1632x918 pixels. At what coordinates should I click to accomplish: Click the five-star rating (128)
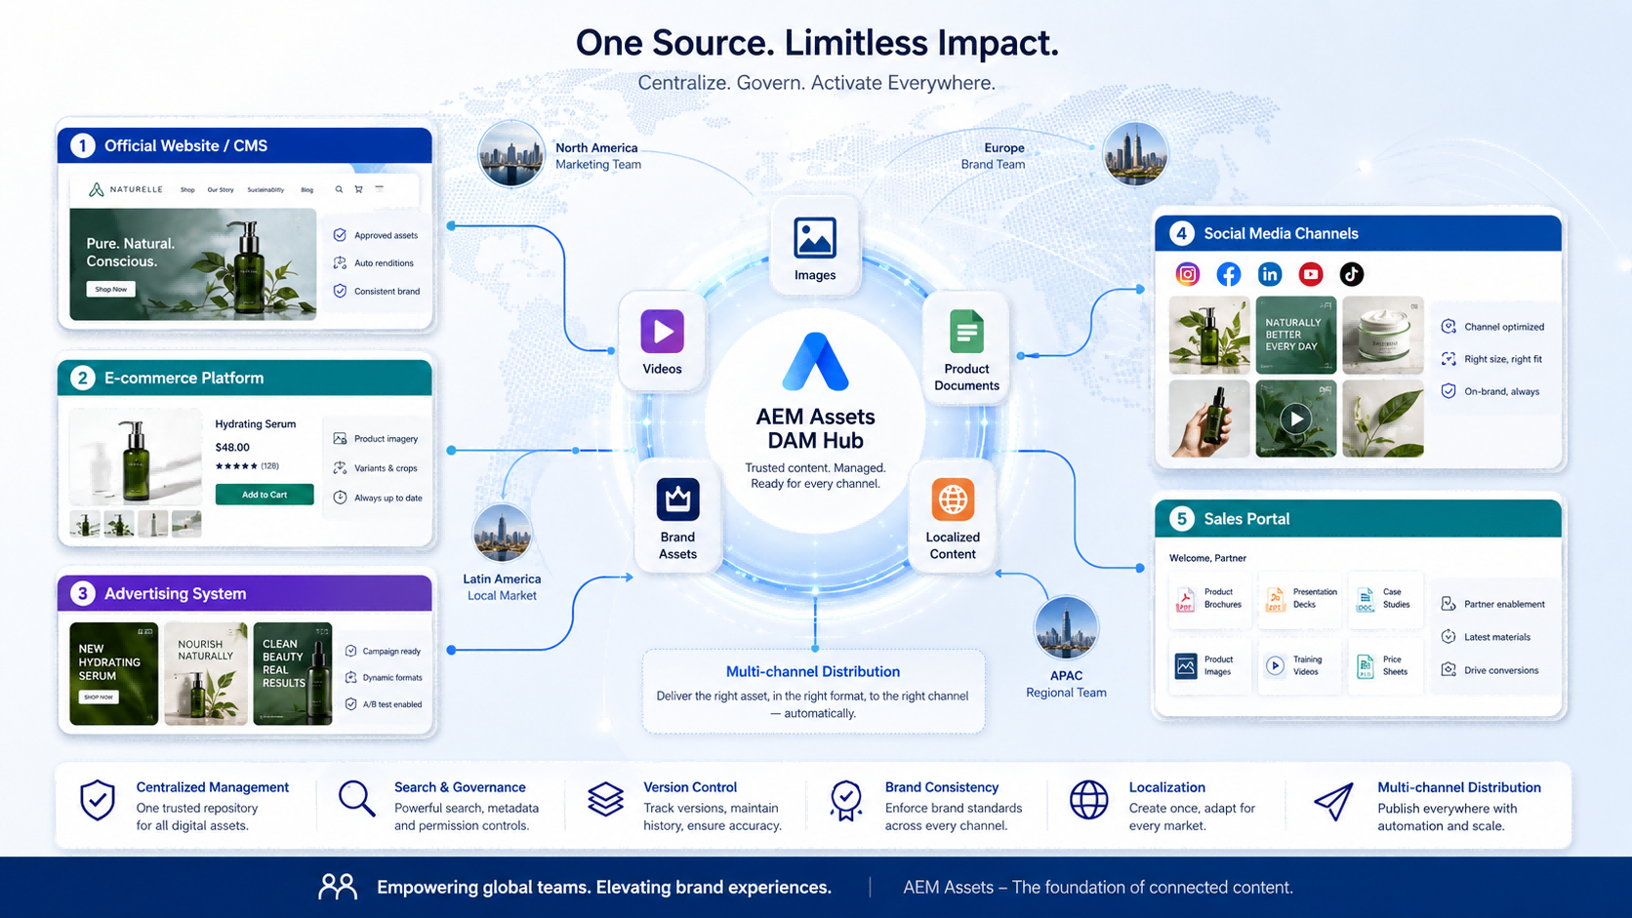click(247, 466)
